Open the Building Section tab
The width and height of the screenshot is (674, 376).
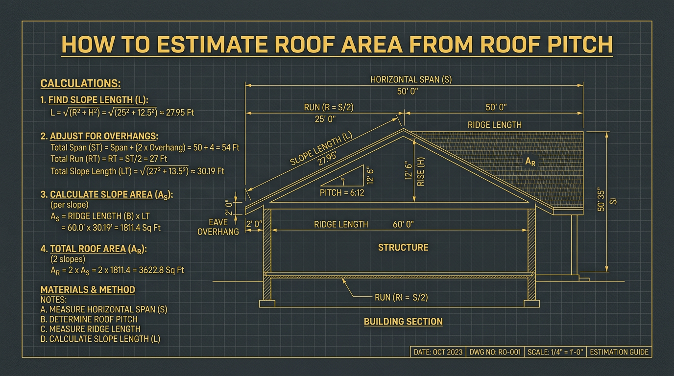pyautogui.click(x=403, y=322)
